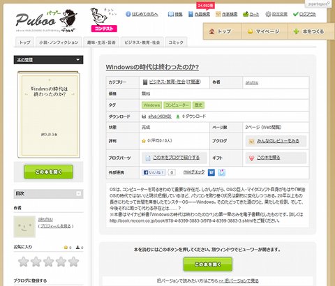Click the book cover thumbnail

click(49, 114)
